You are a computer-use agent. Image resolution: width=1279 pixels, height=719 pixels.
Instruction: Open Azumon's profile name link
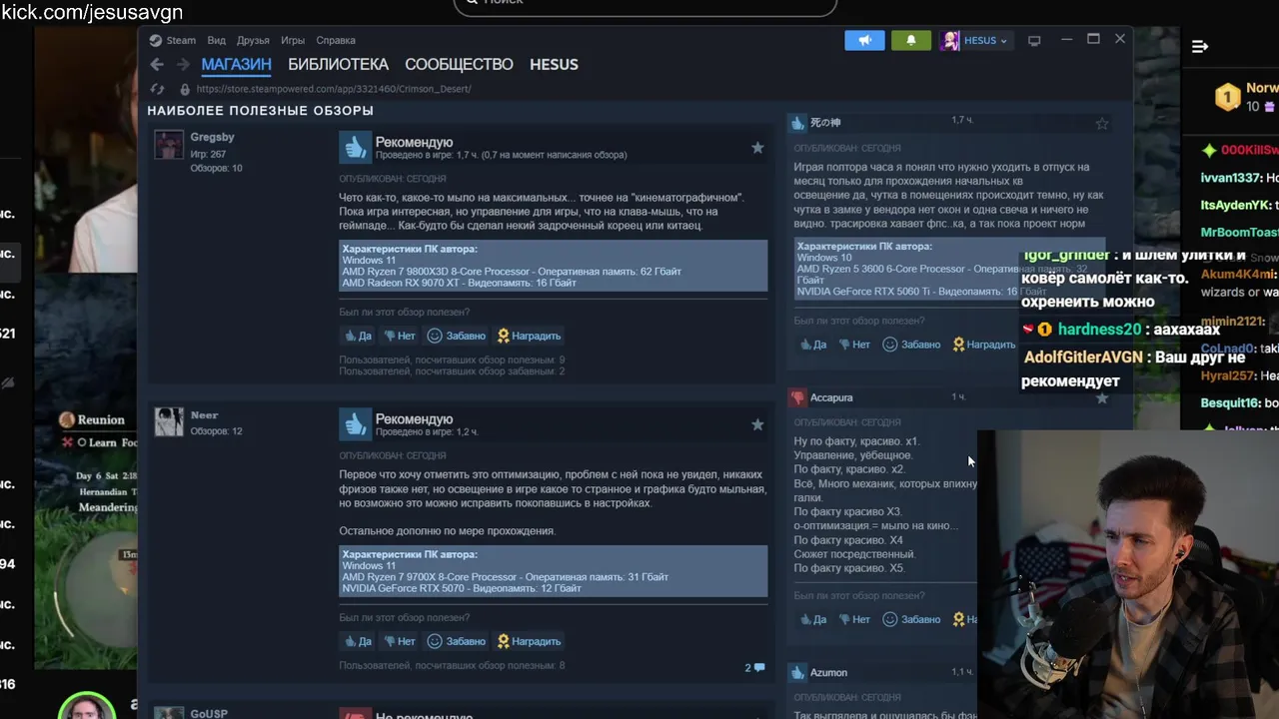click(x=828, y=672)
